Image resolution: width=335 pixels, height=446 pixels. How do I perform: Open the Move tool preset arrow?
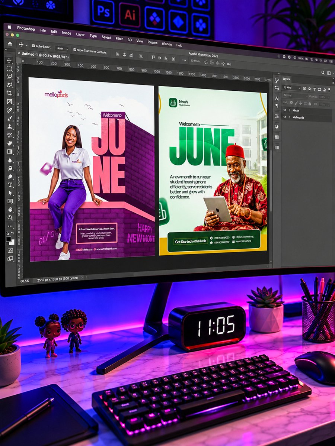pos(27,45)
